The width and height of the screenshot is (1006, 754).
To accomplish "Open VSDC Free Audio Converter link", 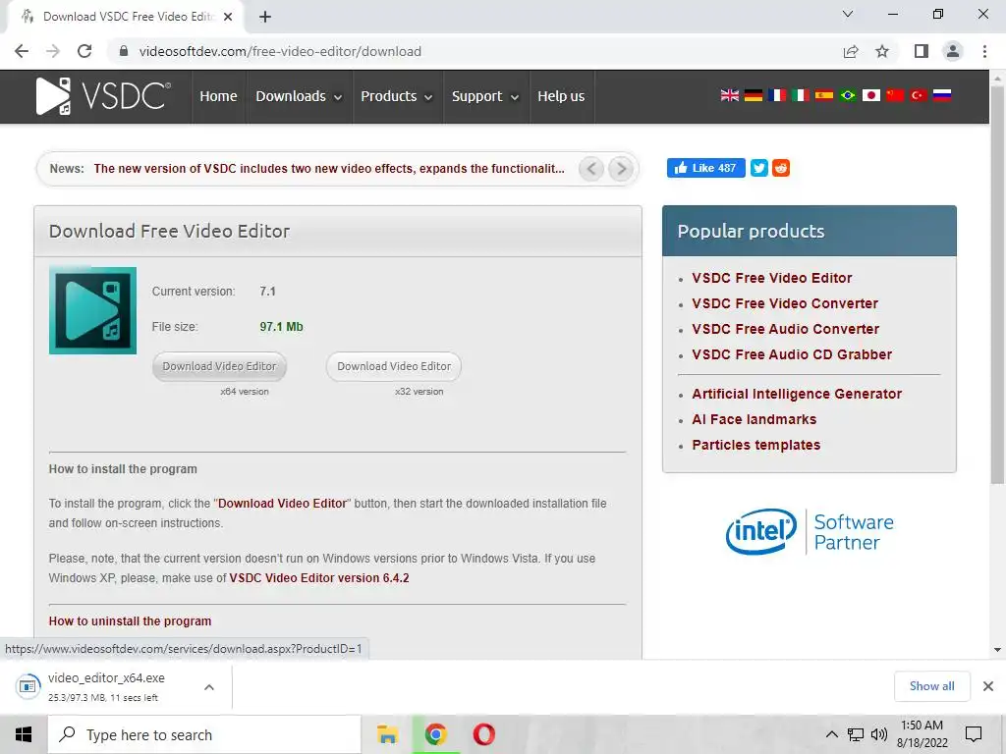I will [x=785, y=329].
